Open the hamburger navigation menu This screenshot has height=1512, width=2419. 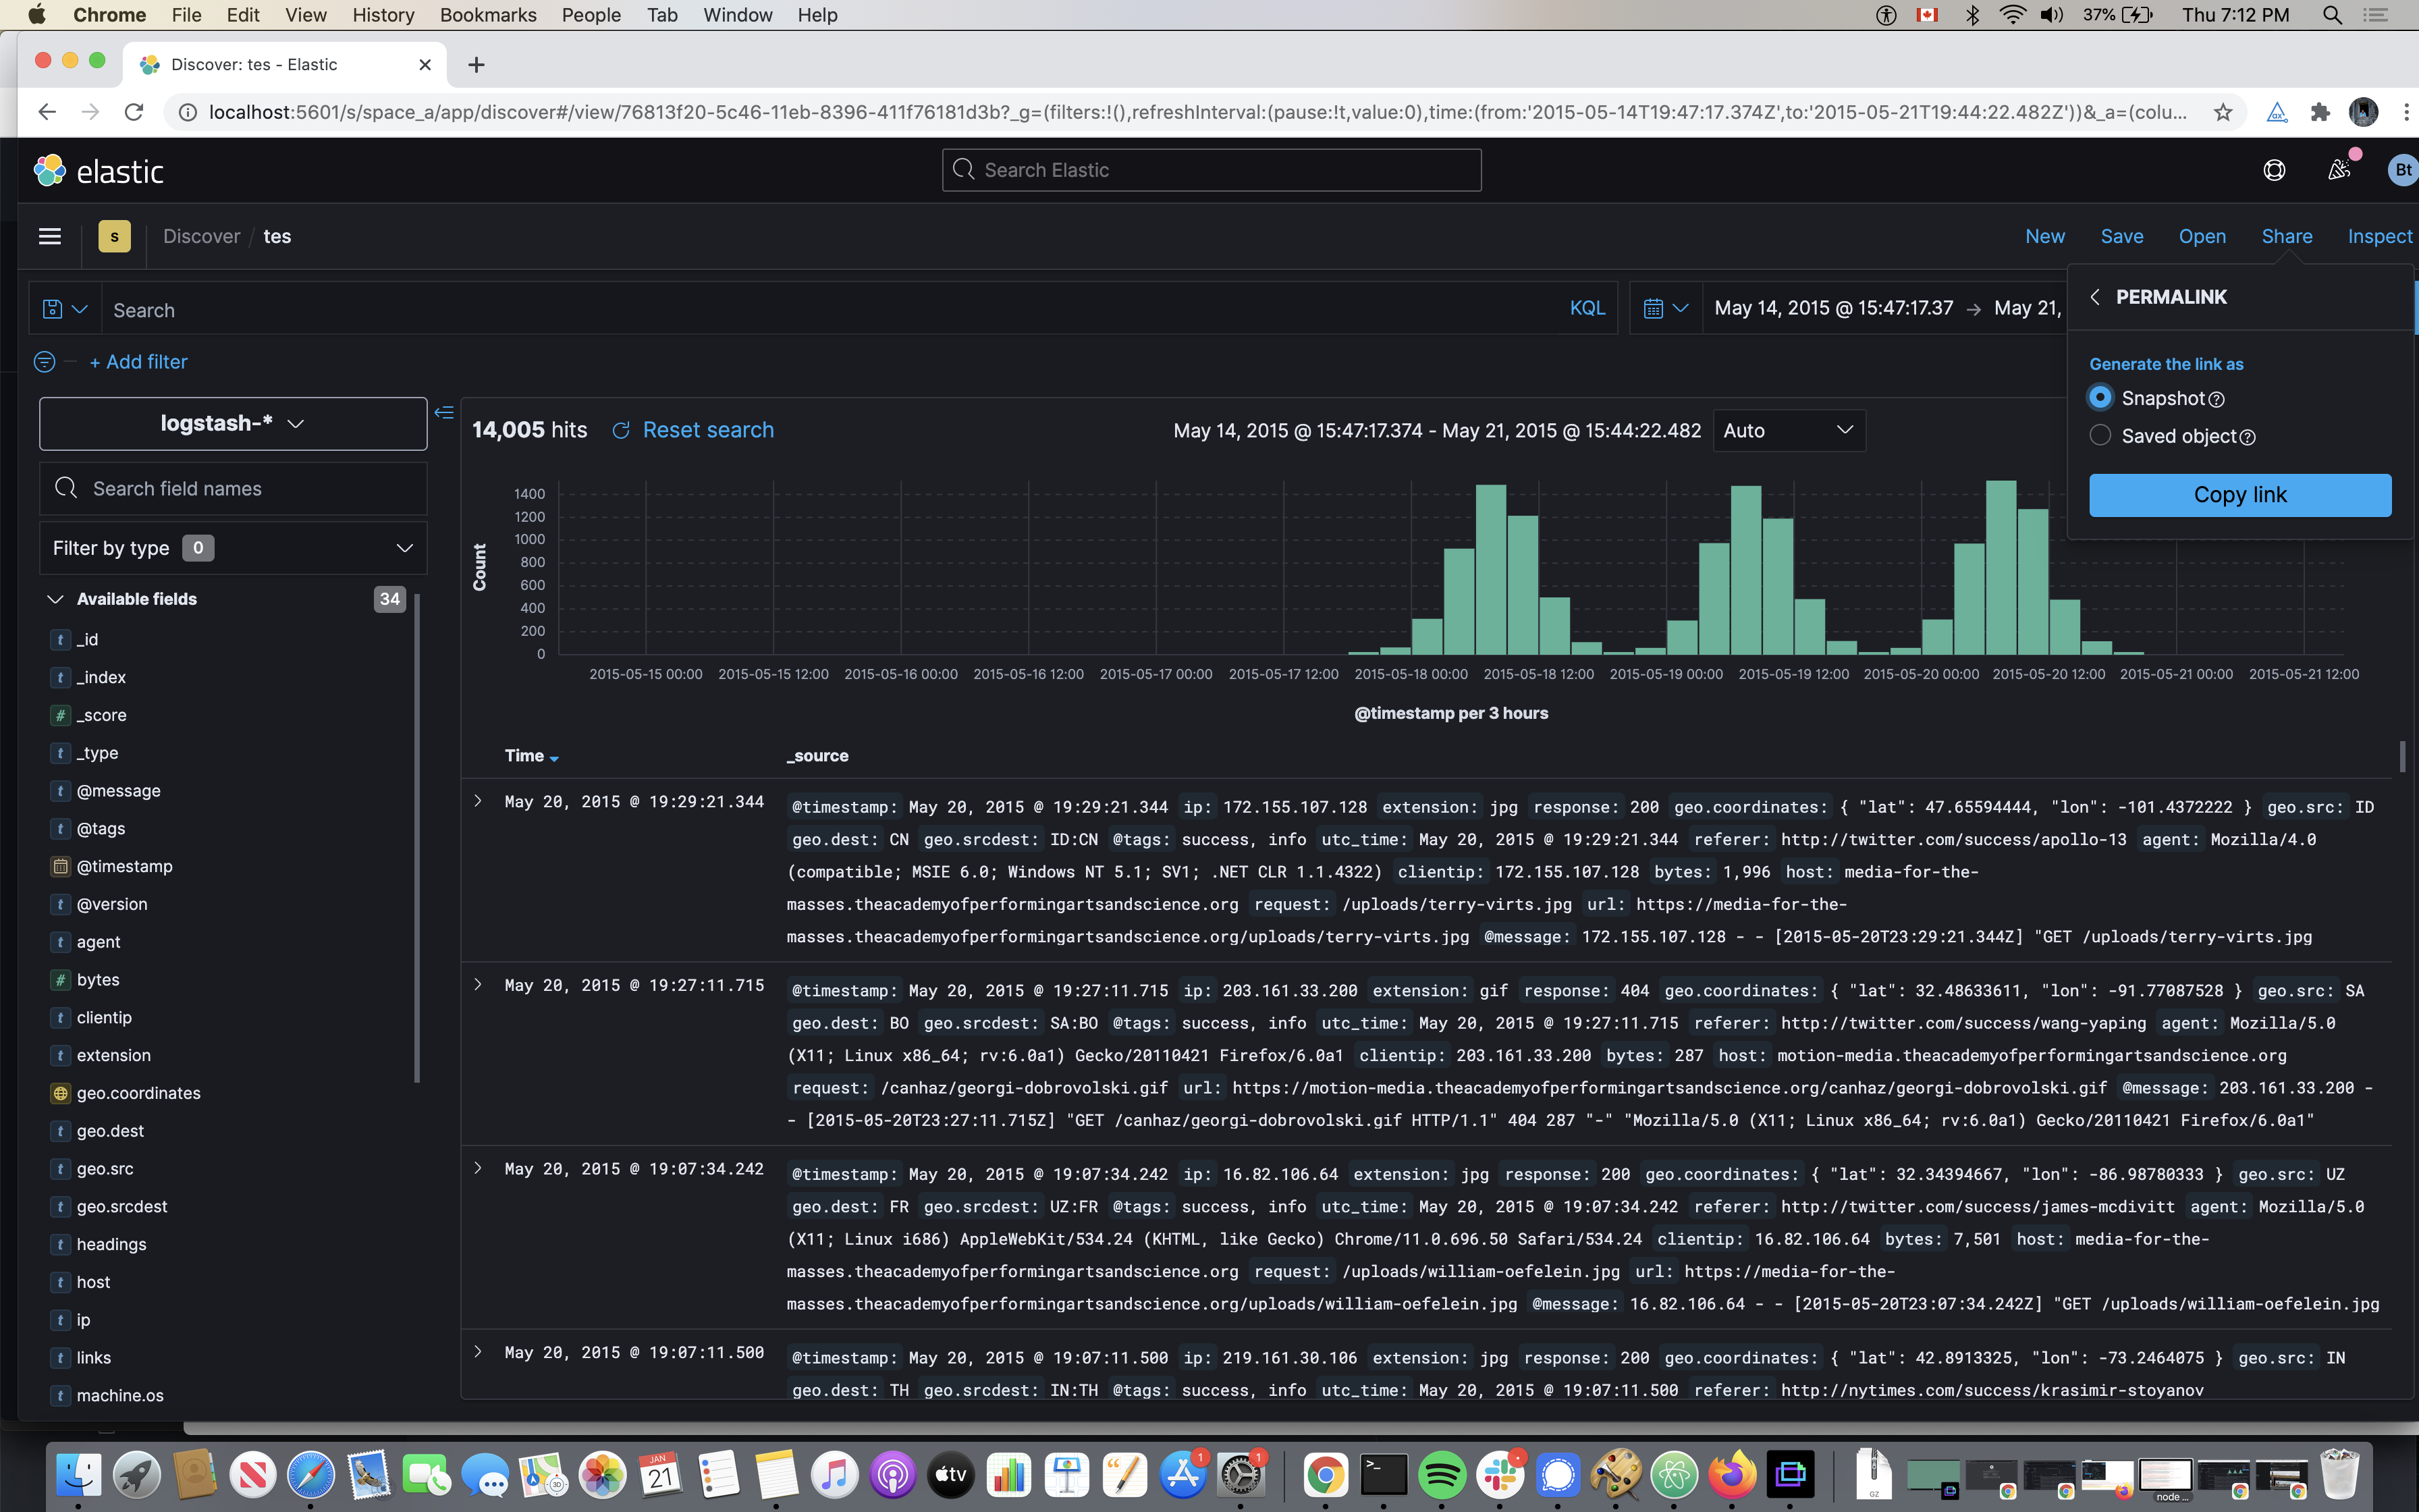click(49, 236)
